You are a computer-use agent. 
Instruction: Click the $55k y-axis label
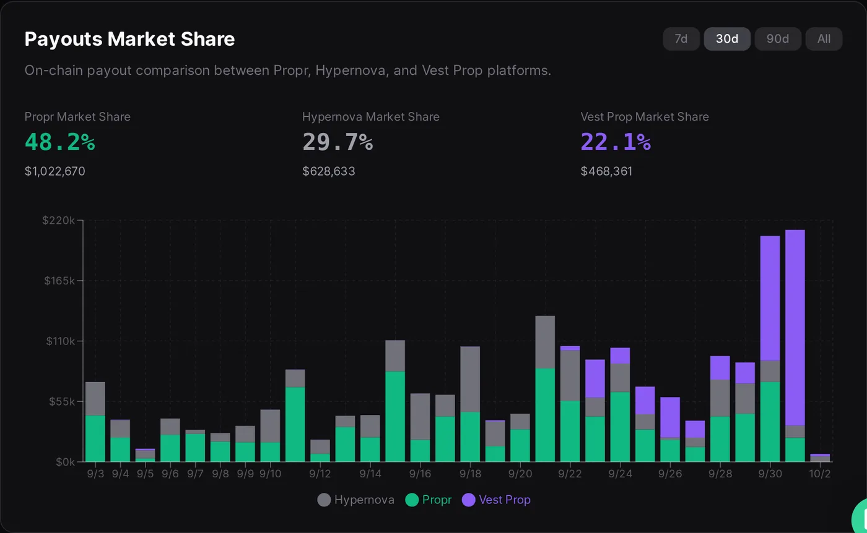point(62,402)
